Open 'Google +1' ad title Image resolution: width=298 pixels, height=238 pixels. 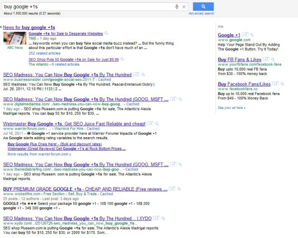(x=229, y=35)
